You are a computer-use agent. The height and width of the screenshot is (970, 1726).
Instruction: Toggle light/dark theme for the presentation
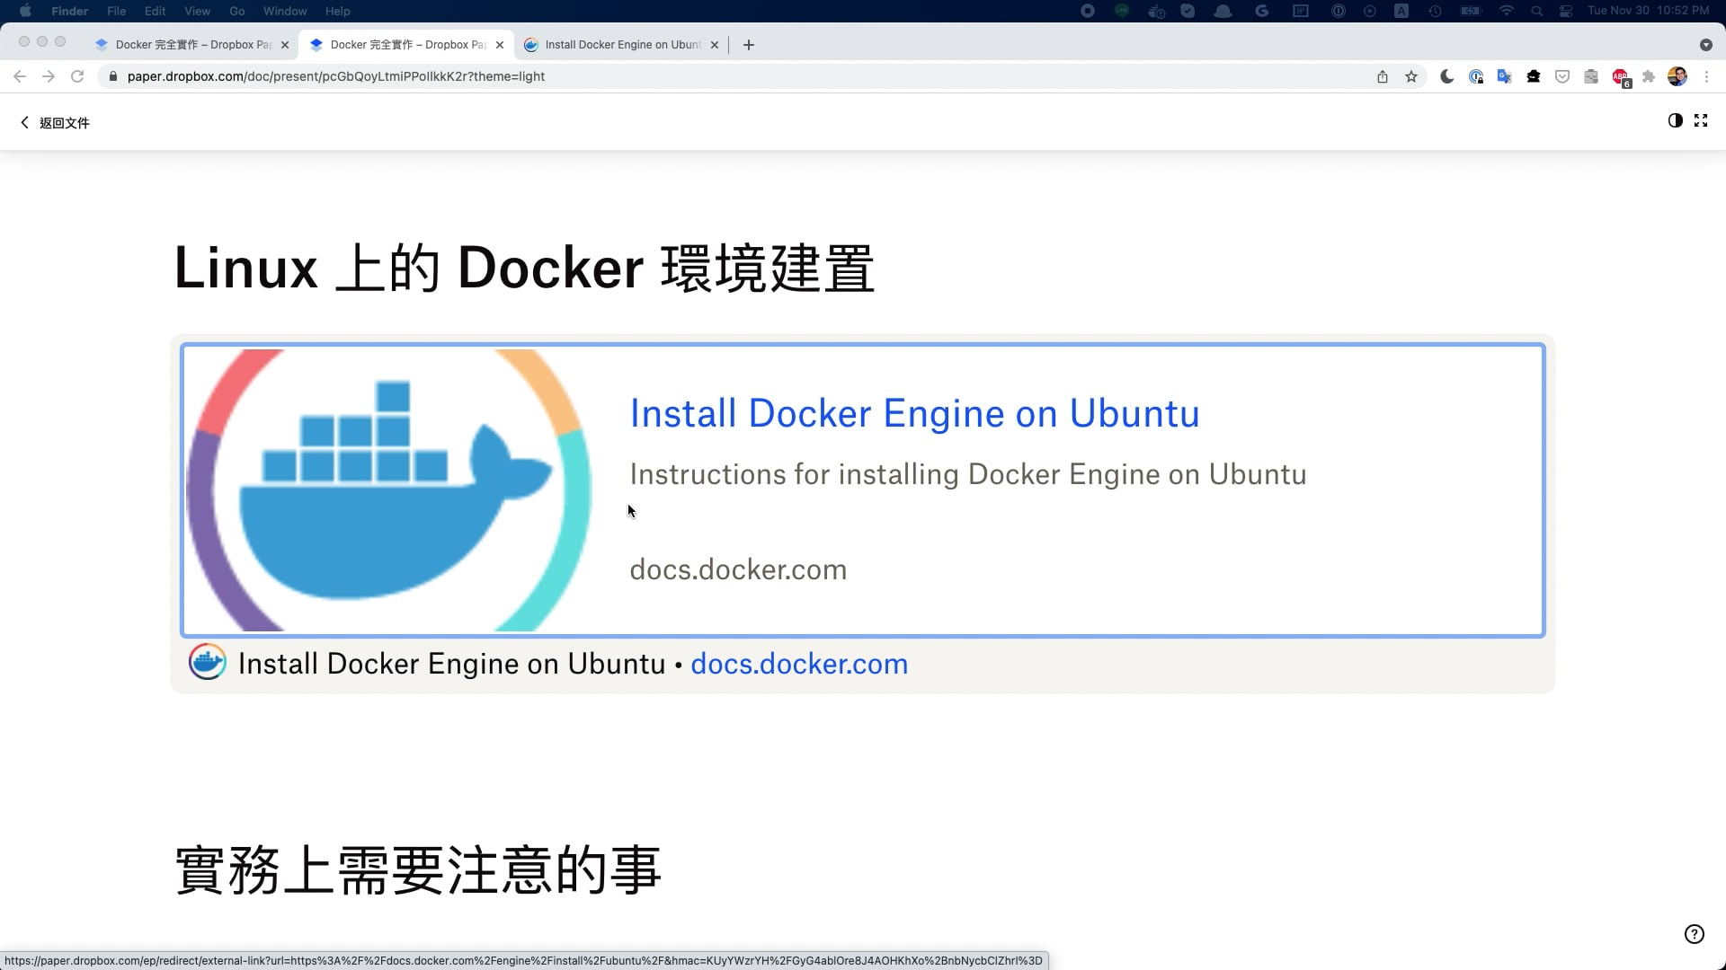click(x=1674, y=120)
